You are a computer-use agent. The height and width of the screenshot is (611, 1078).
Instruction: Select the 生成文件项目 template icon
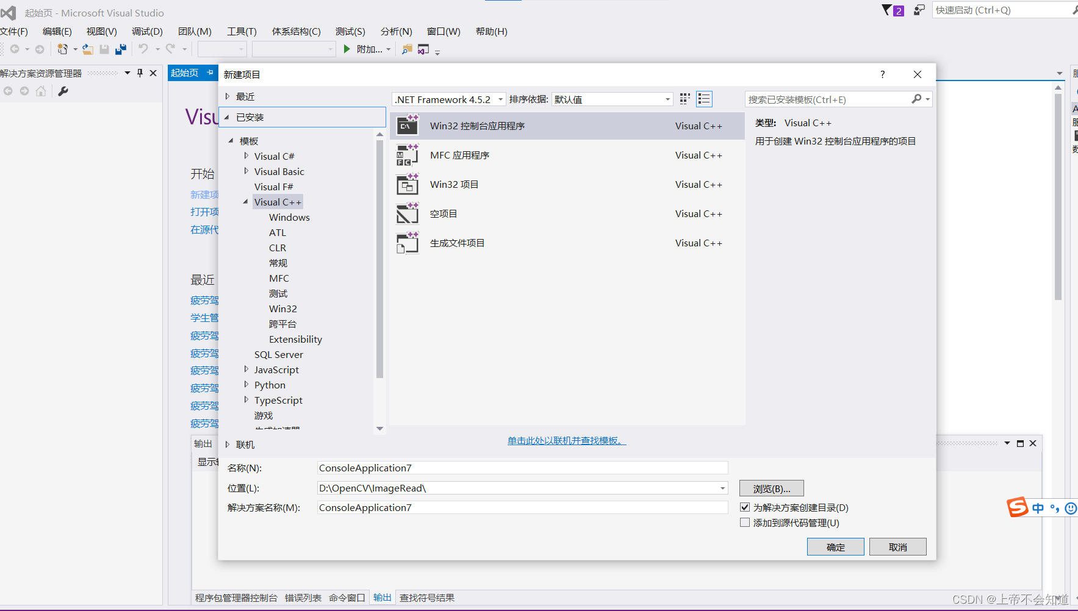pyautogui.click(x=408, y=243)
